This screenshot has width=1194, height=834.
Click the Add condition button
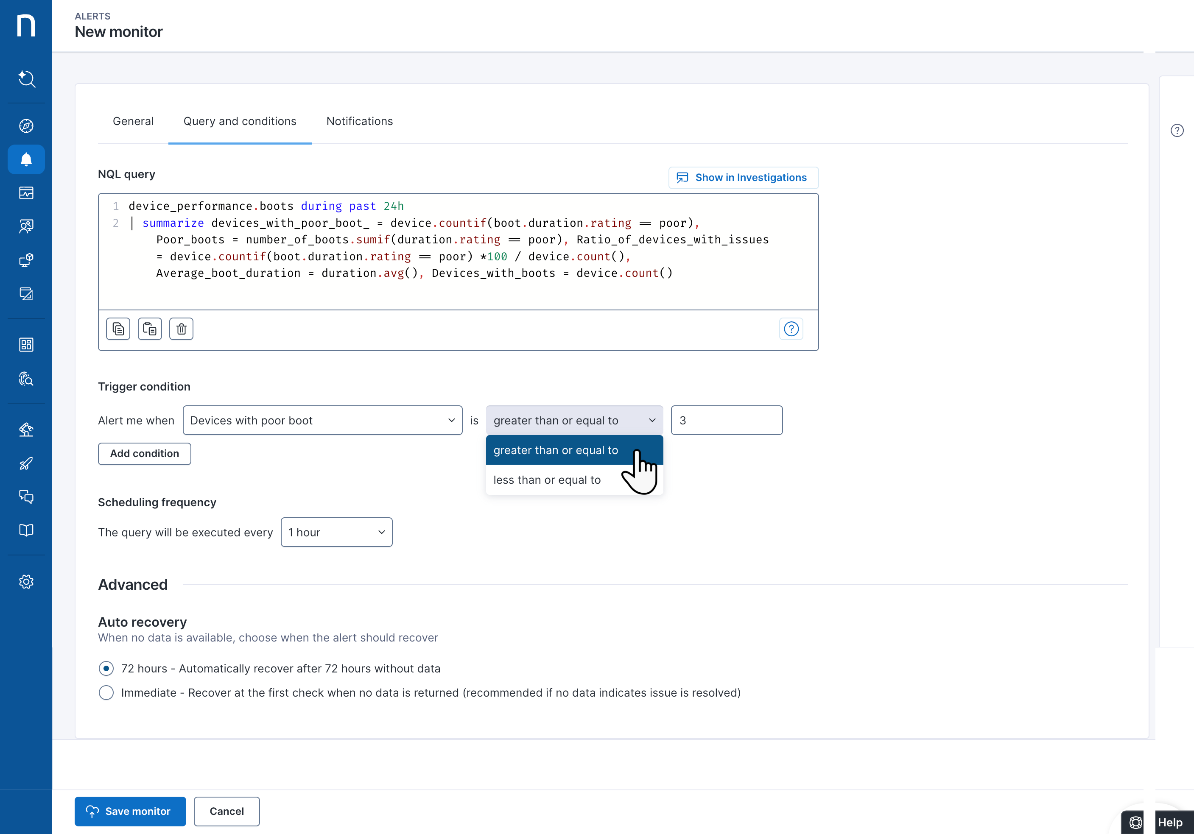pyautogui.click(x=144, y=453)
